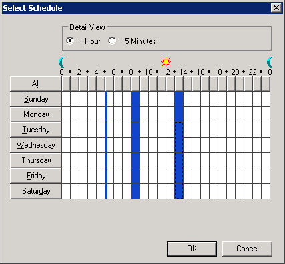
Task: Click the Saturday cell at hour 23
Action: [266, 191]
